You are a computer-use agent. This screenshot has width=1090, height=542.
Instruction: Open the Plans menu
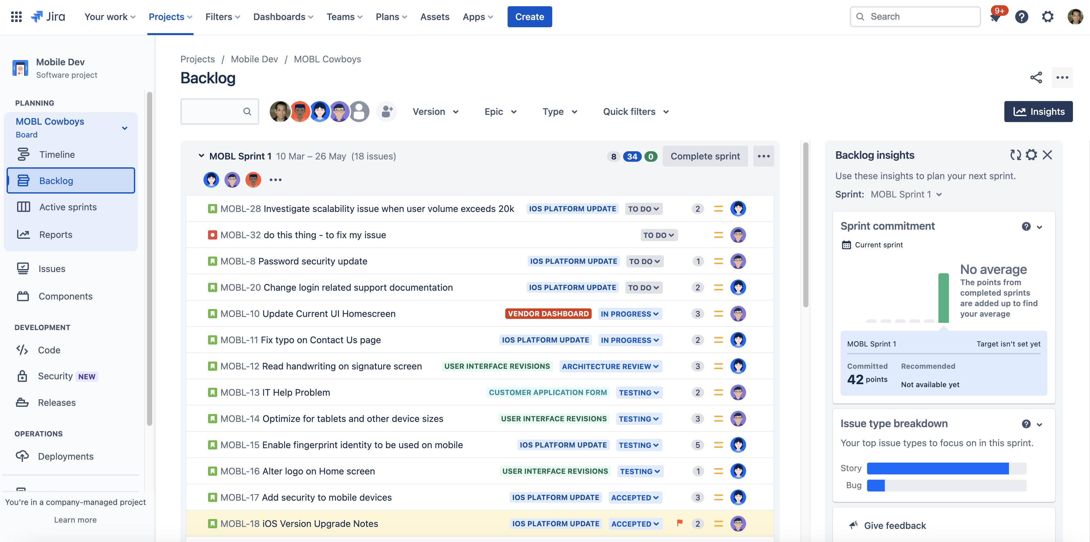(390, 16)
